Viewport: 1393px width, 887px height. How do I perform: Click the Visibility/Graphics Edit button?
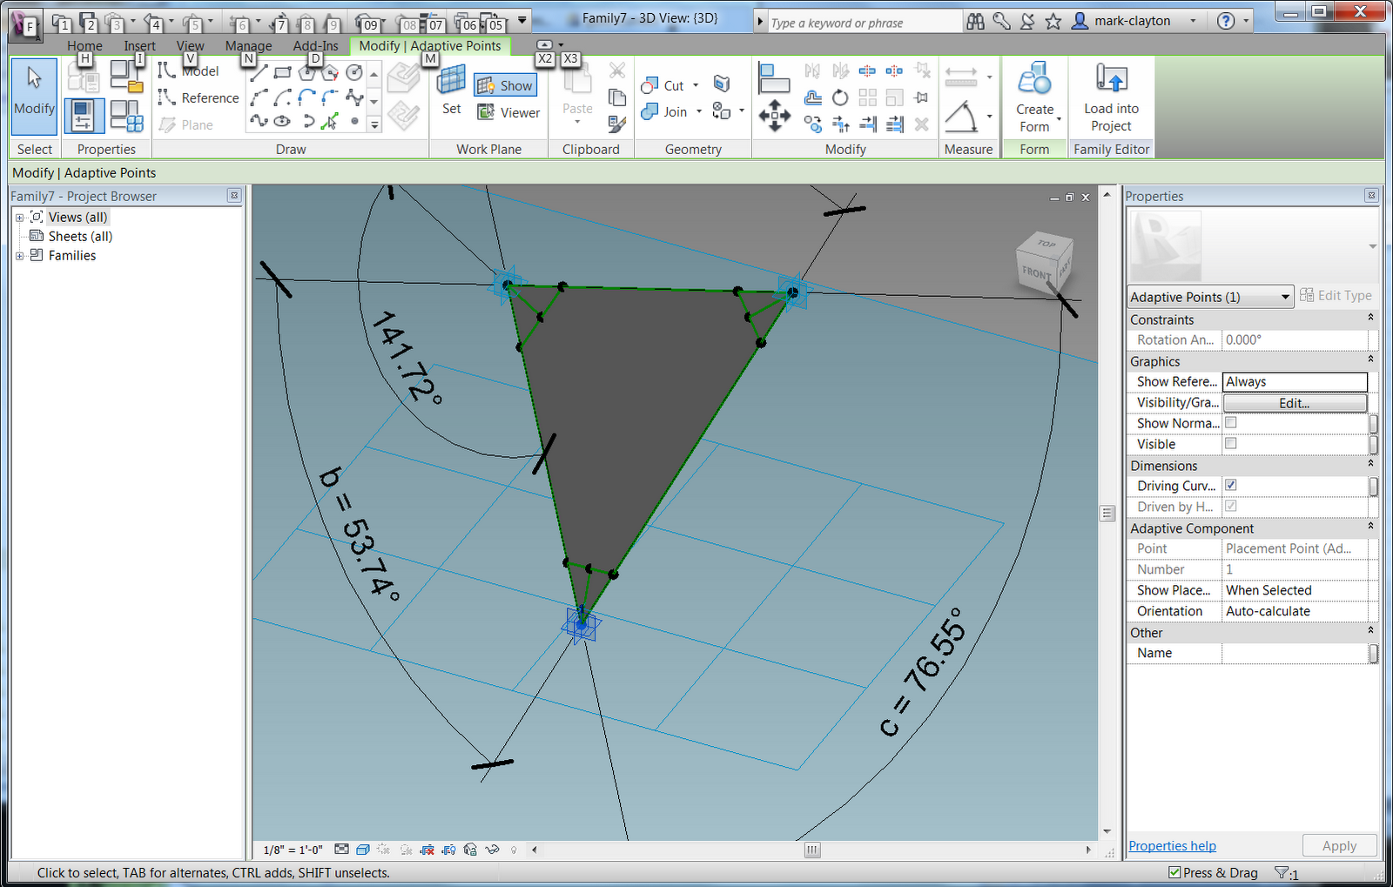[1295, 402]
